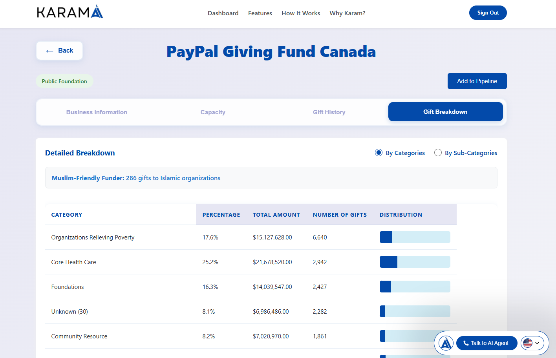Click the $15,127,628.00 total amount
This screenshot has width=556, height=358.
273,237
